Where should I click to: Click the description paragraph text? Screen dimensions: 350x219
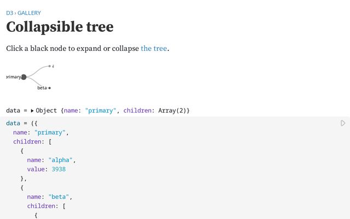(87, 49)
